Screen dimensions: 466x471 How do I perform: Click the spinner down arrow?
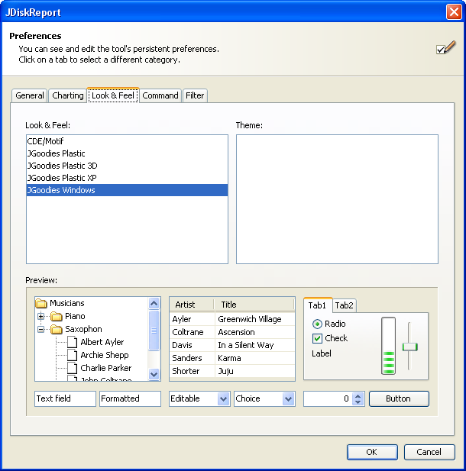tap(358, 402)
